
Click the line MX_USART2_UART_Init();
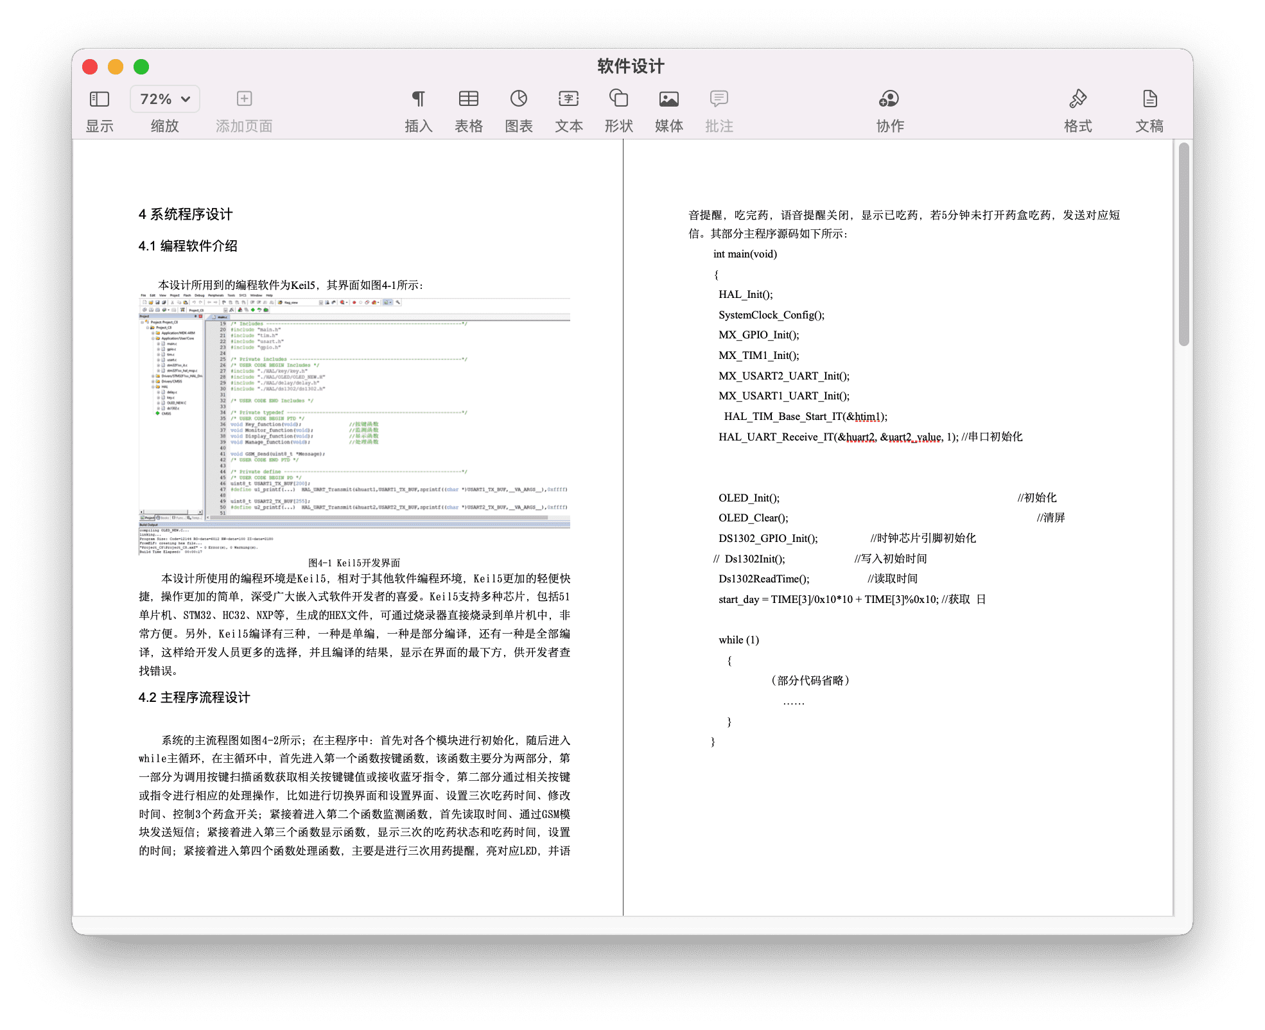coord(784,376)
